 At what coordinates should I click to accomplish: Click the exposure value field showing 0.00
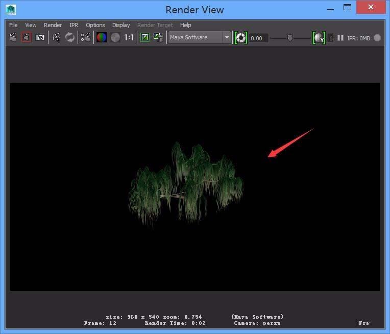tap(259, 38)
